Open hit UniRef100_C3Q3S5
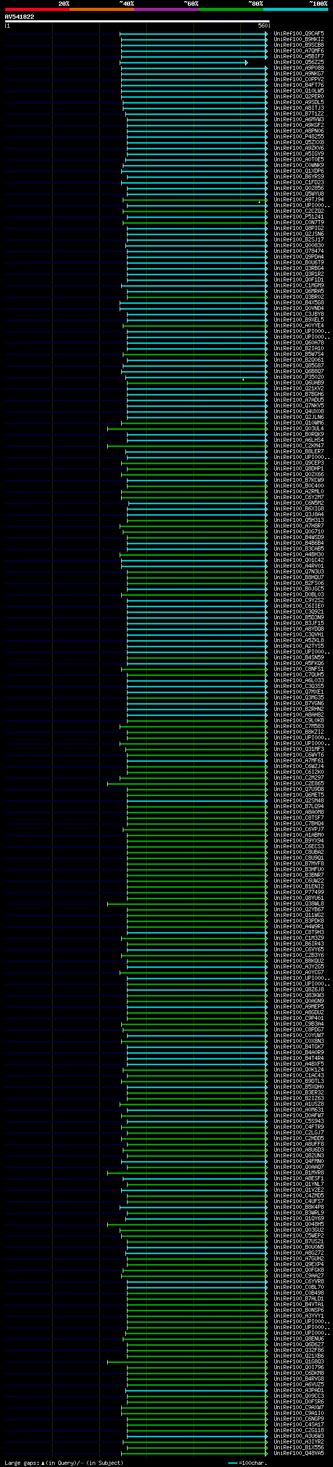This screenshot has height=1467, width=333. pyautogui.click(x=299, y=686)
